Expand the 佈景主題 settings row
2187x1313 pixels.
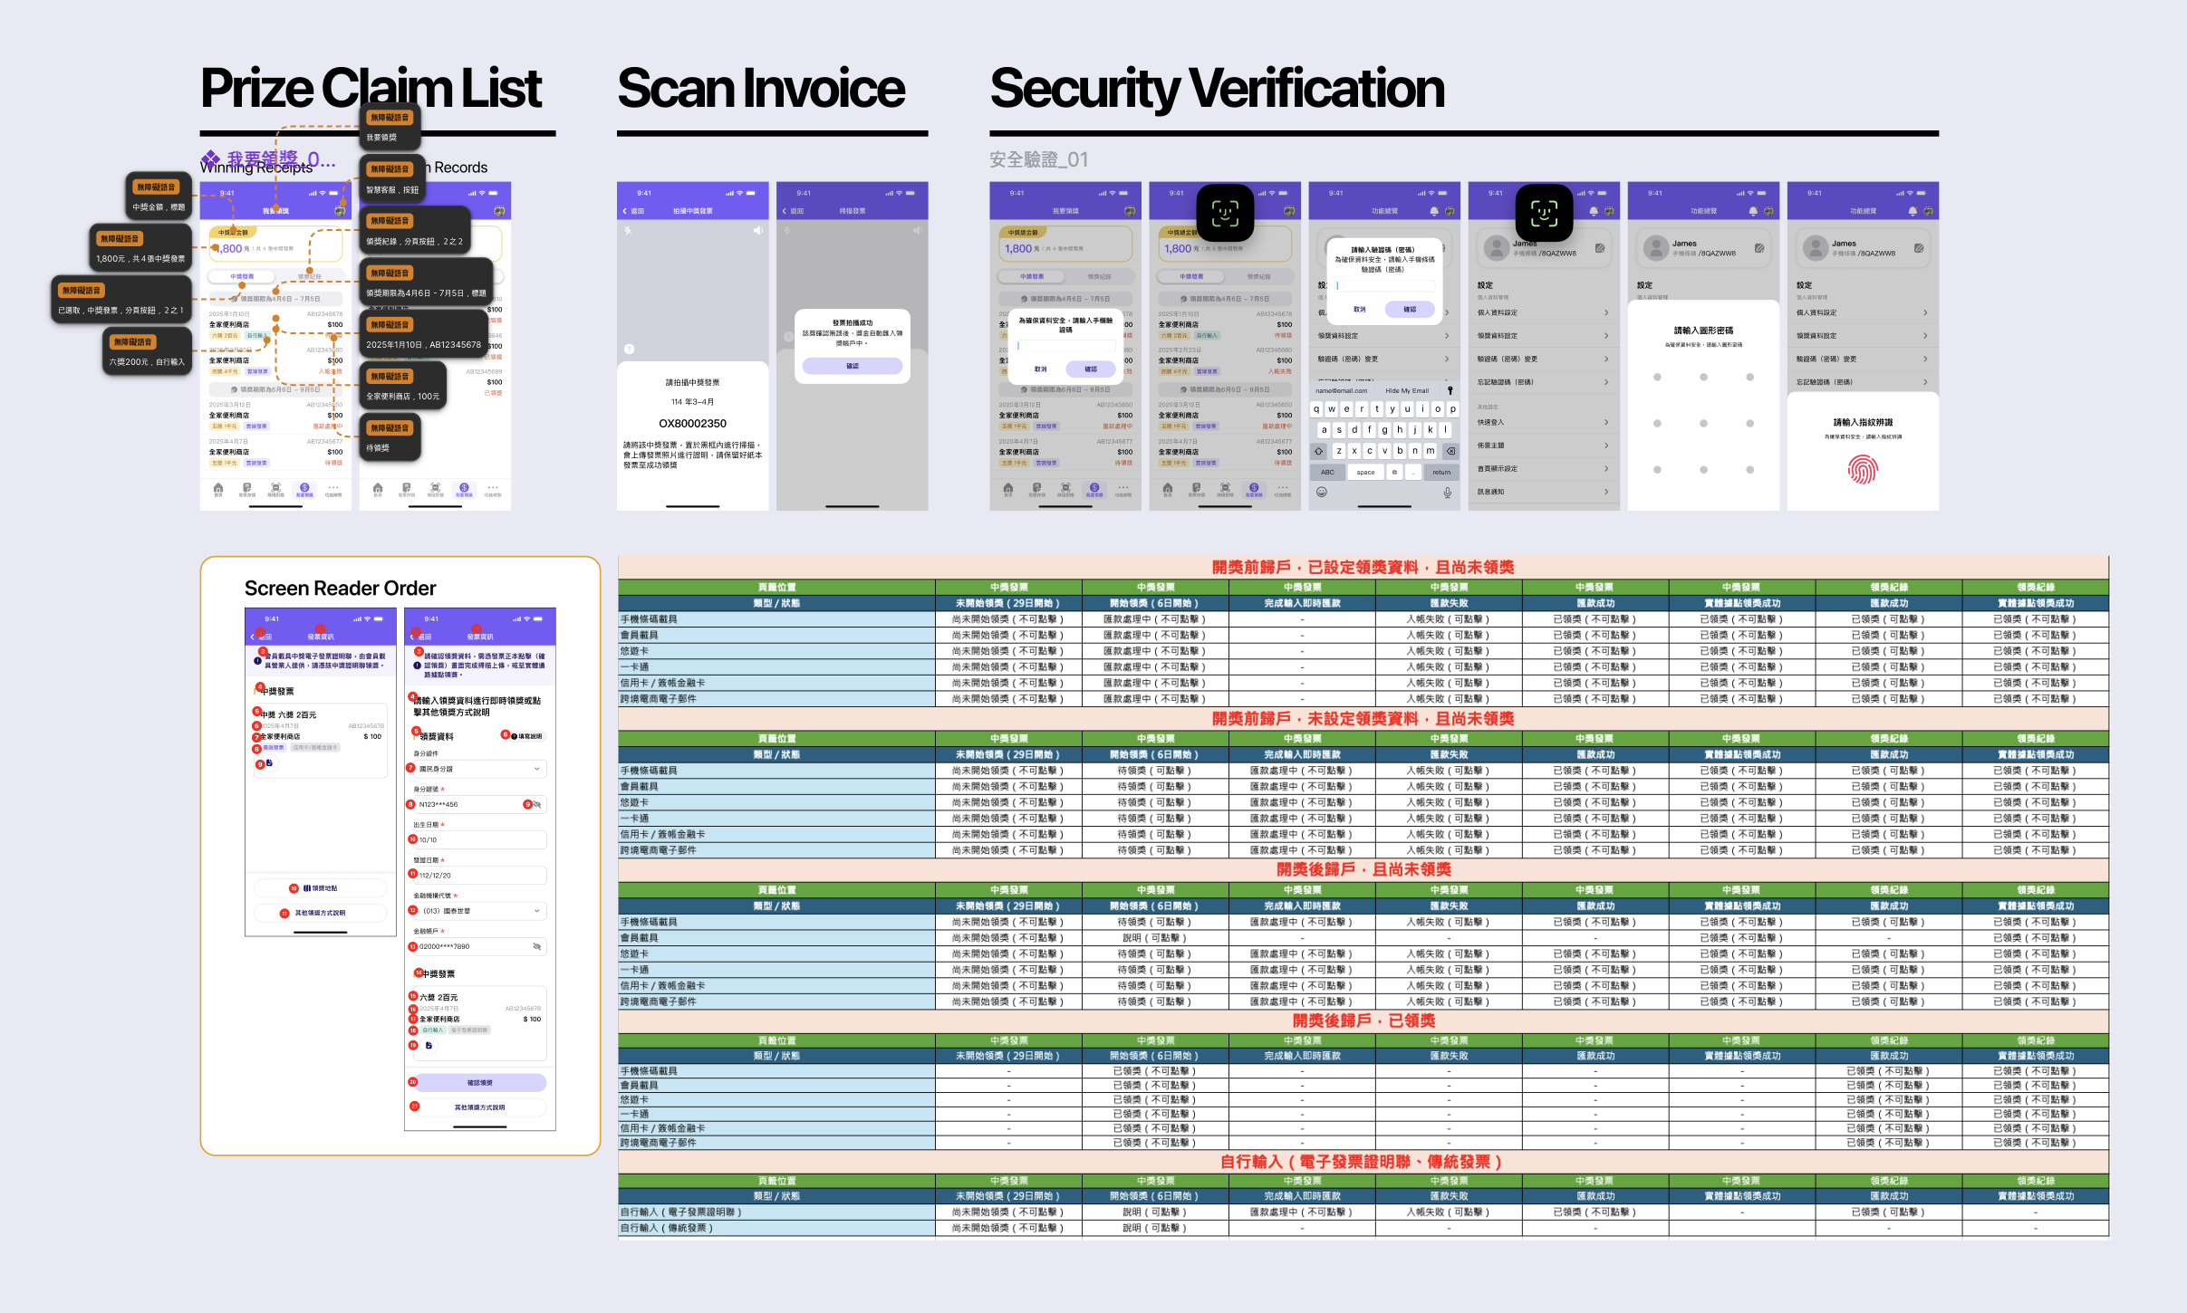(x=1543, y=446)
